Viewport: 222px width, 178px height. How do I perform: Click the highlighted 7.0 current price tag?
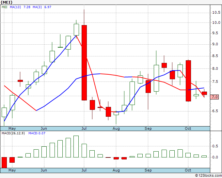click(x=214, y=97)
